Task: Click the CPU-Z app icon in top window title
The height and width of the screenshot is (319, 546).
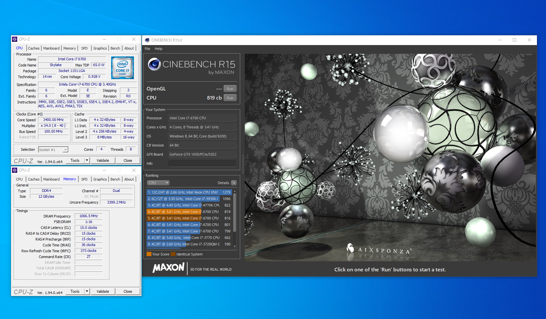Action: 15,39
